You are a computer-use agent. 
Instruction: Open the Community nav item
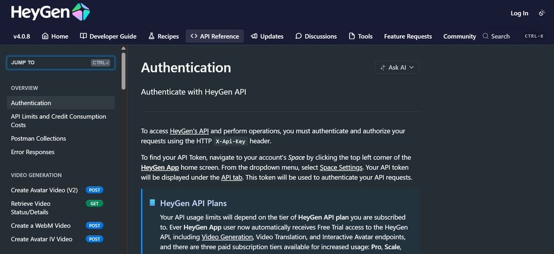point(460,36)
